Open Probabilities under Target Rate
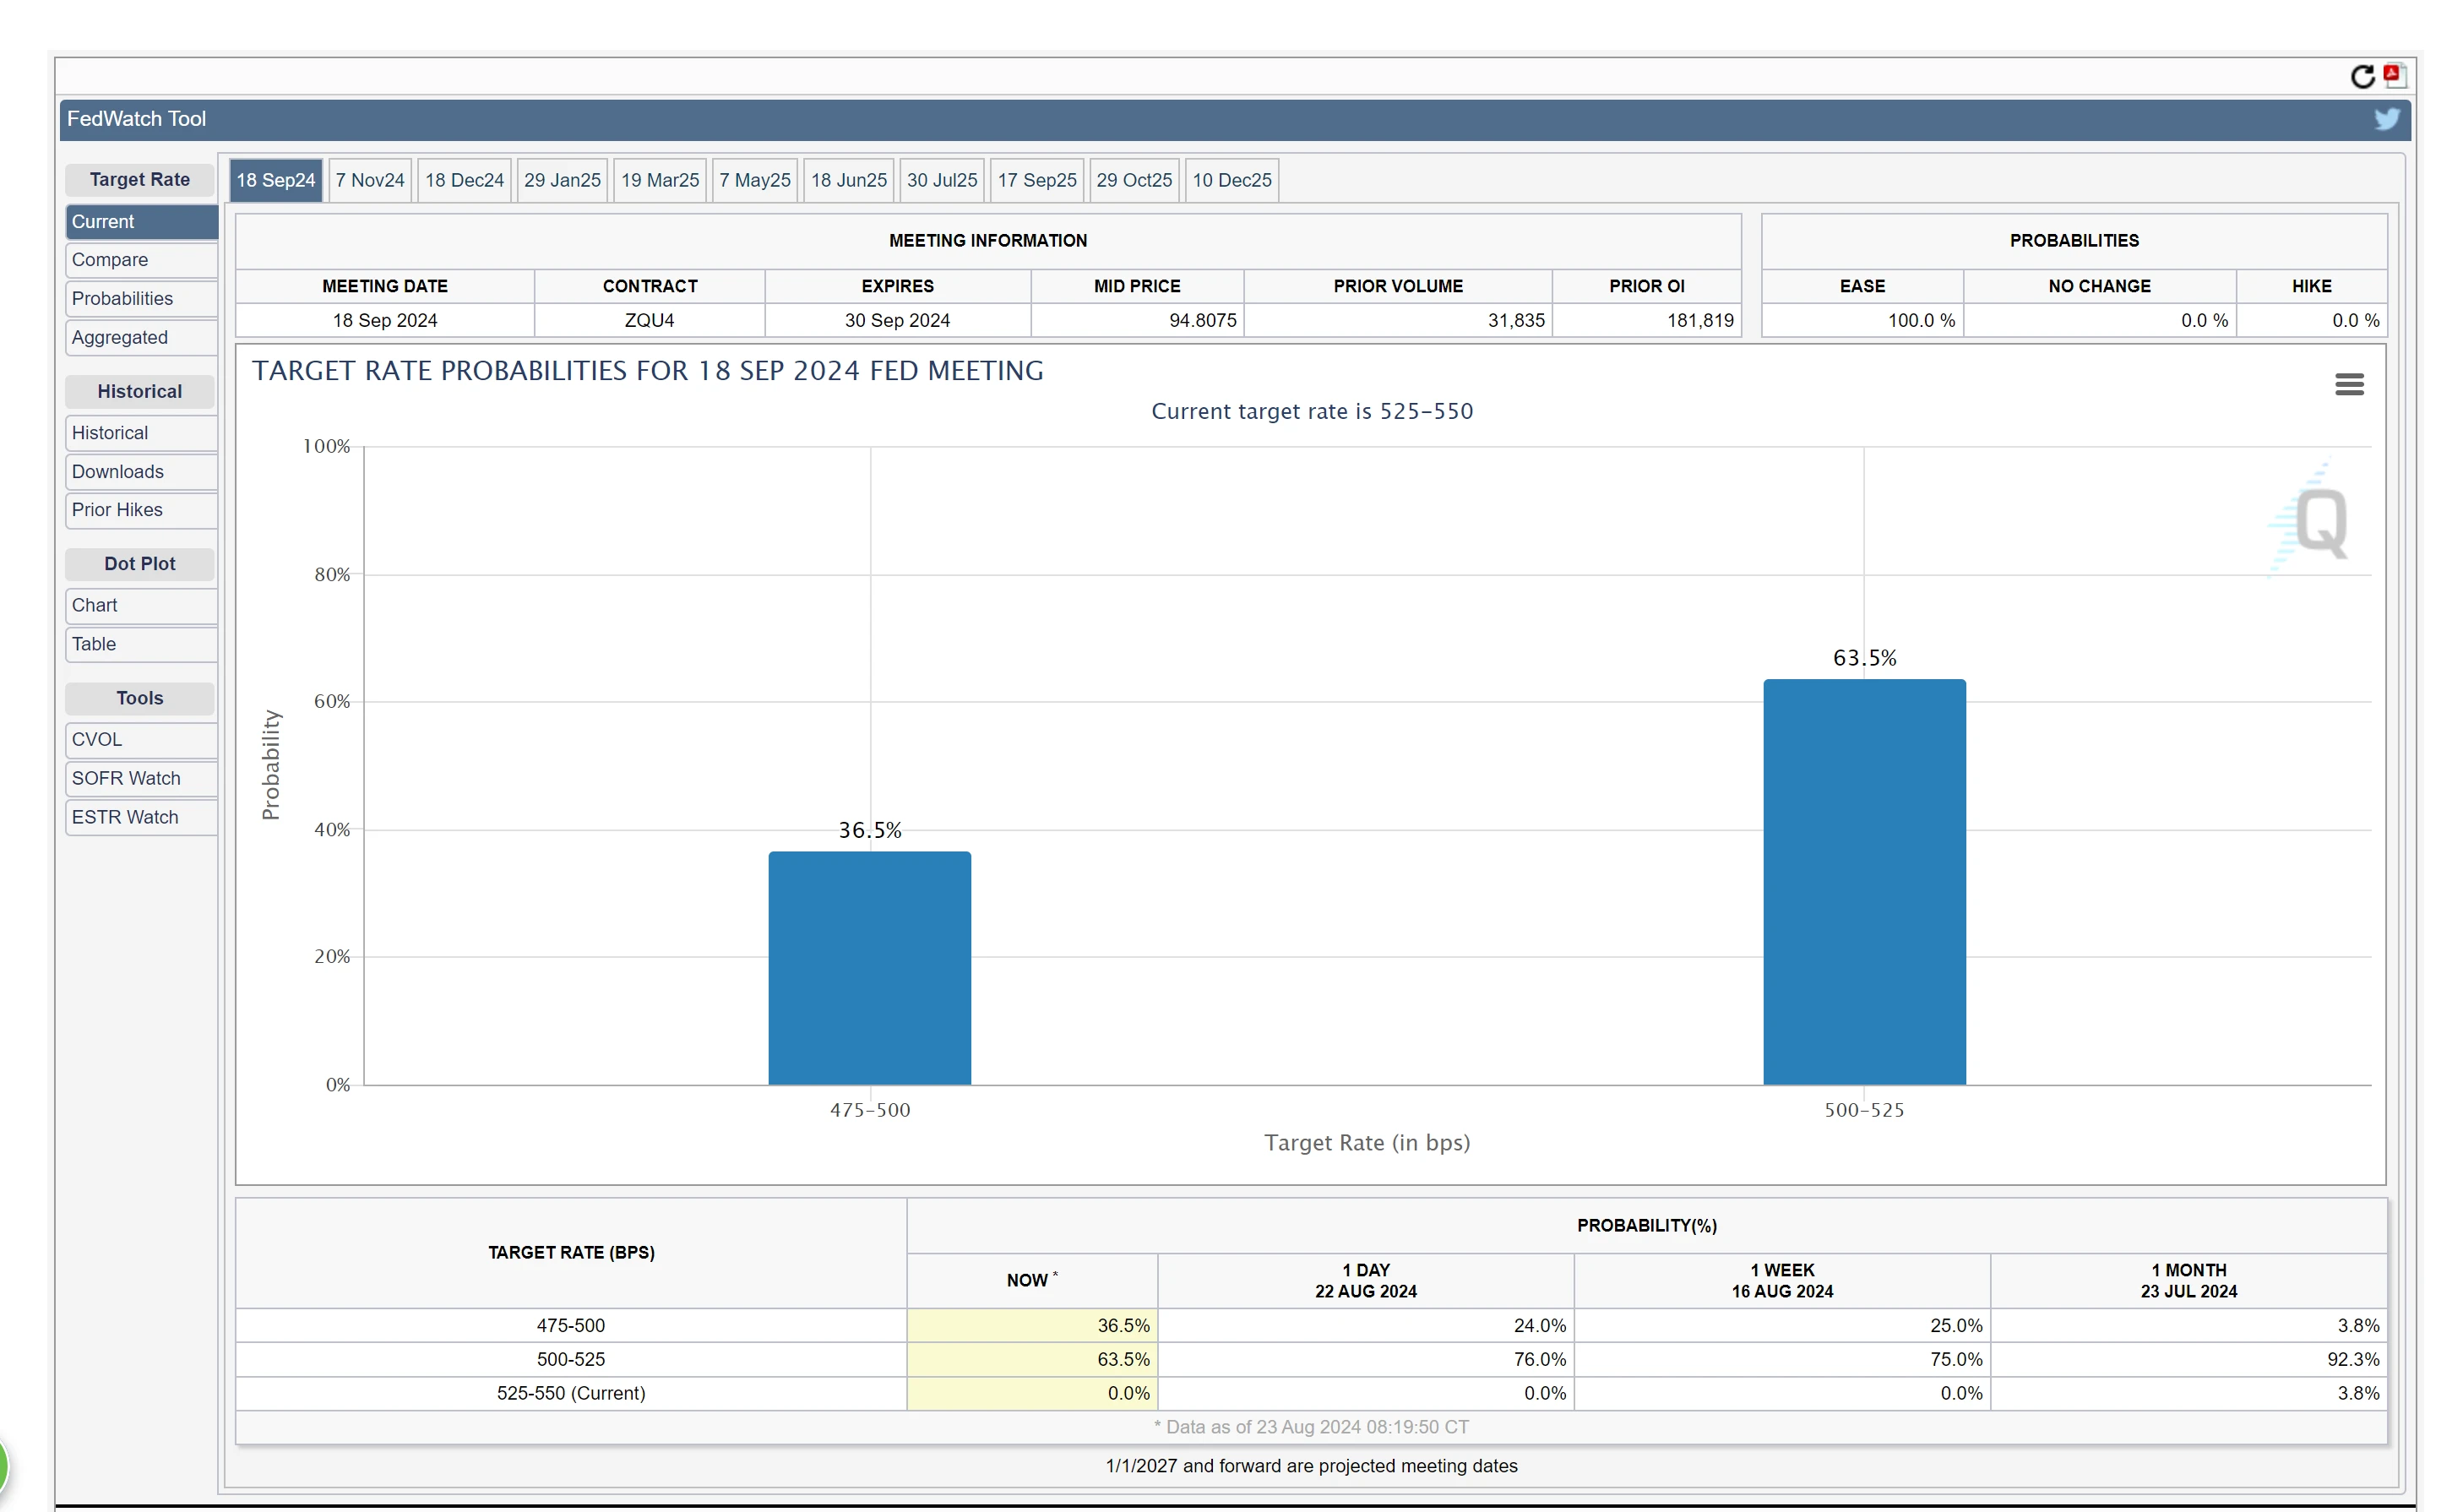This screenshot has width=2463, height=1512. click(140, 299)
